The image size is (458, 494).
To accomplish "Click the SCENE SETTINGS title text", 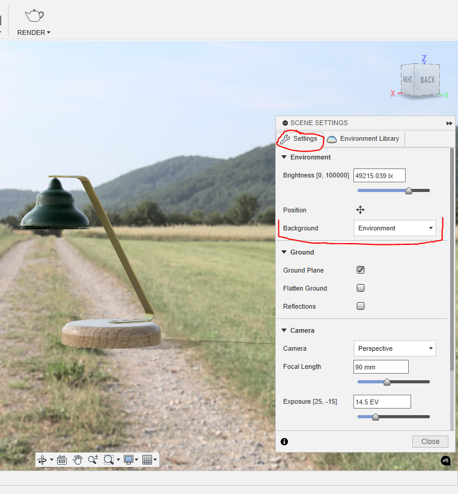I will (x=319, y=123).
